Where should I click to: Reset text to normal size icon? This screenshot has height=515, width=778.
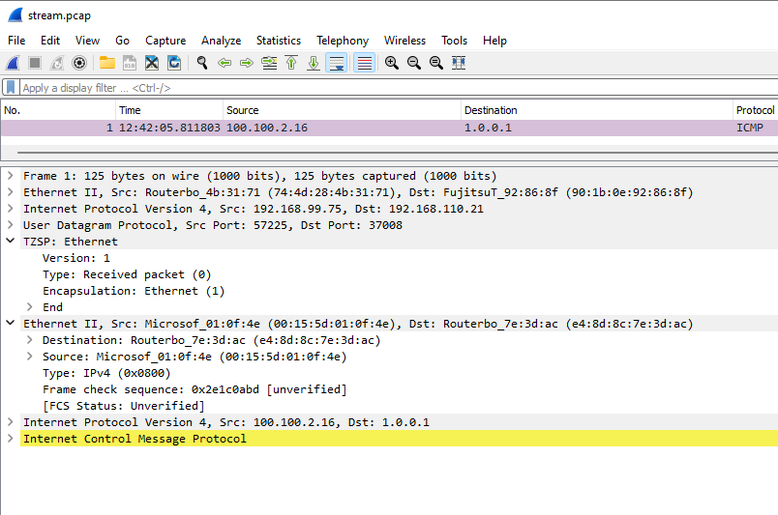click(436, 63)
